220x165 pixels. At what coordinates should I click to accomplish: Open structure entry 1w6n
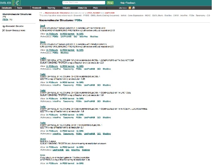point(43,74)
